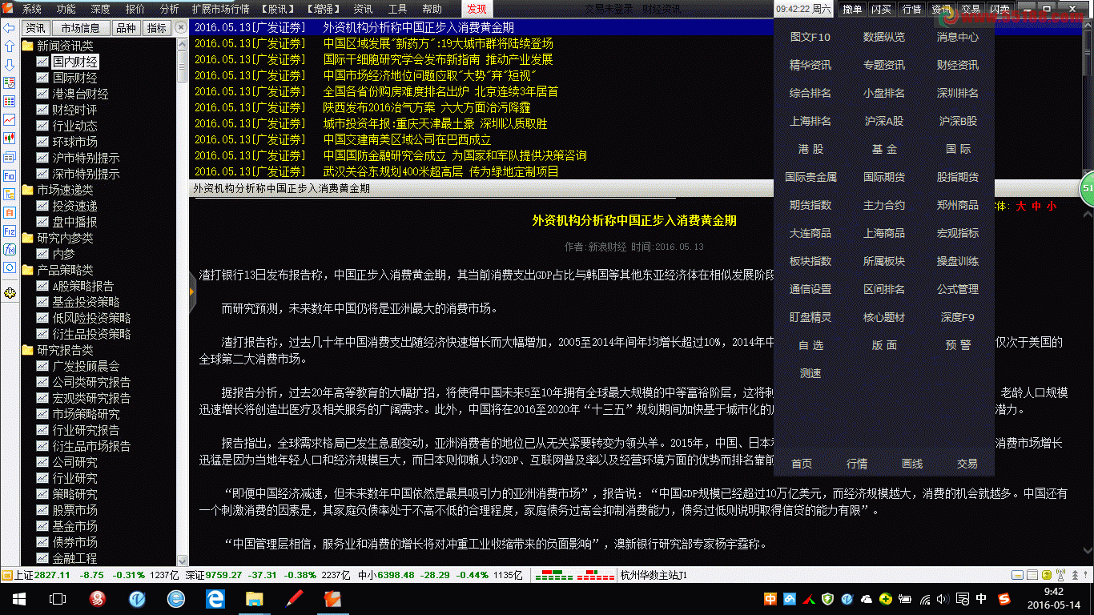Open 广发投顾晨会 tree item
Viewport: 1094px width, 615px height.
(x=86, y=366)
